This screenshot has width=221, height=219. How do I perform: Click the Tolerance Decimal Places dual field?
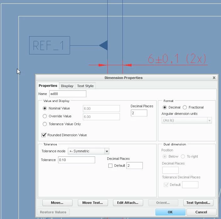(190, 185)
